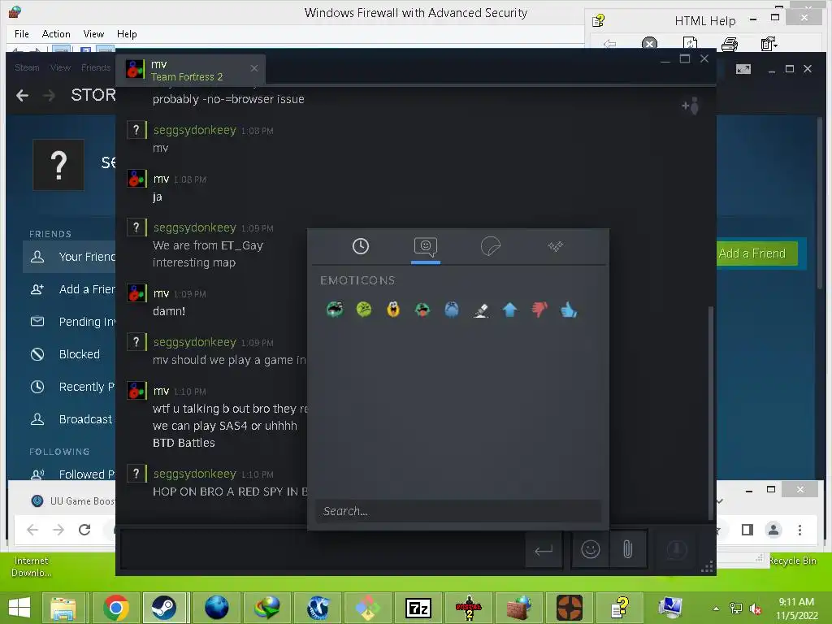Reload the page in the Chrome window

(x=84, y=530)
